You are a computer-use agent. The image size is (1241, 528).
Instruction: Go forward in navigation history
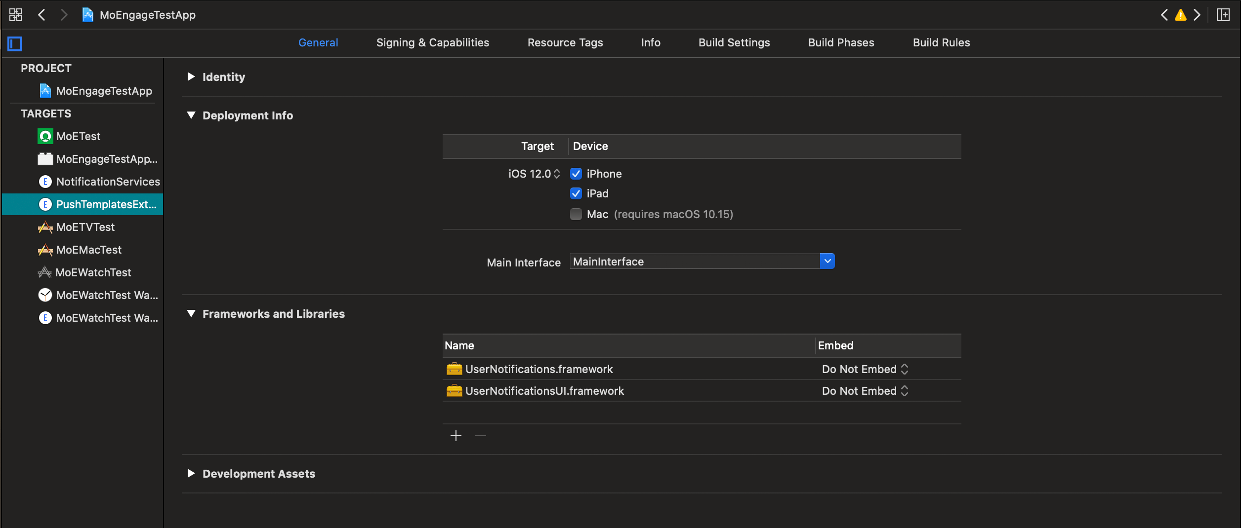coord(64,15)
